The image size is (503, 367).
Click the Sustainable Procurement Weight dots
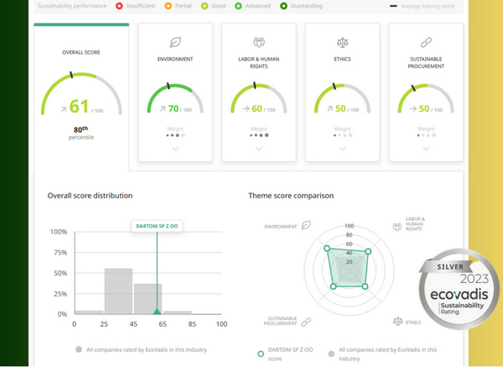click(x=426, y=135)
